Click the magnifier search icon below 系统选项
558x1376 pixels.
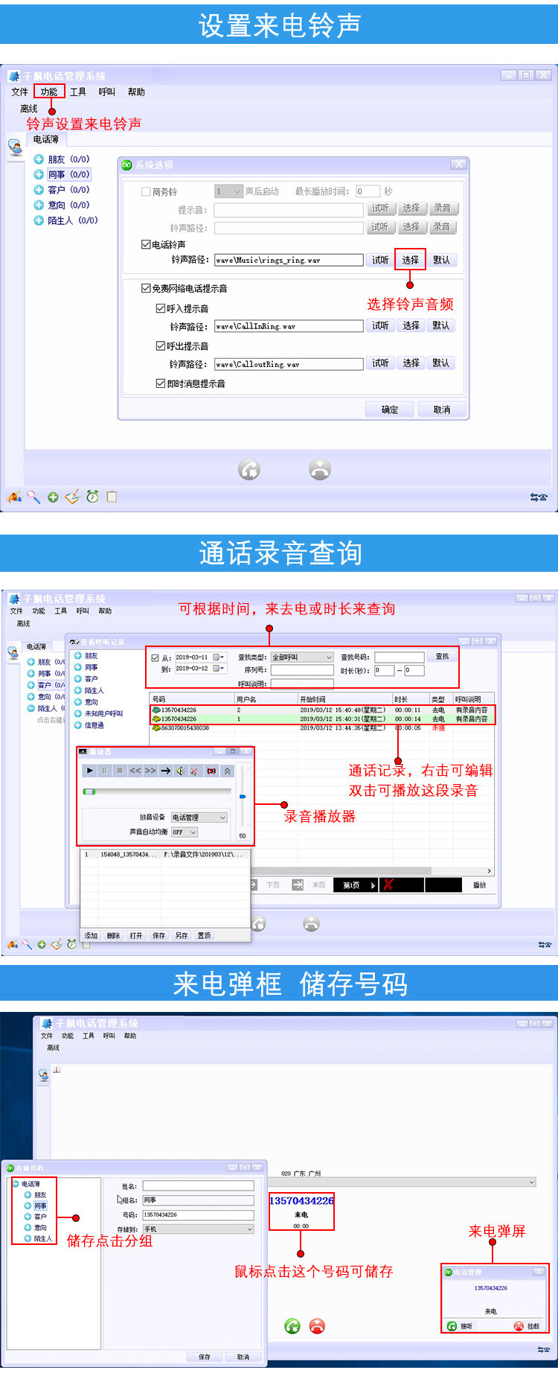coord(33,497)
